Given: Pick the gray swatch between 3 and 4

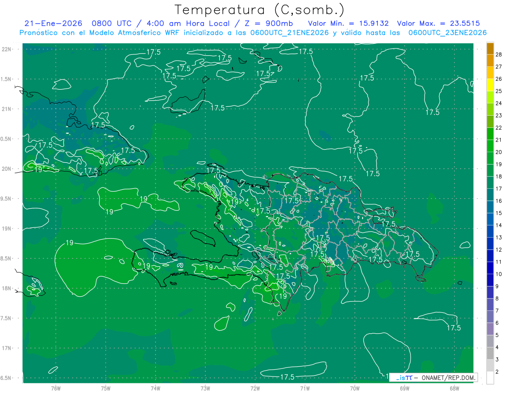Looking at the screenshot, I should tap(490, 353).
